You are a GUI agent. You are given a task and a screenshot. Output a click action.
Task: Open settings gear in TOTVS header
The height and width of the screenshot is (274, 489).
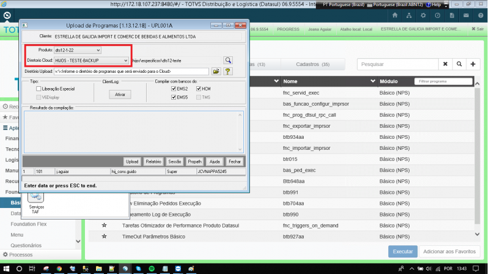point(423,15)
